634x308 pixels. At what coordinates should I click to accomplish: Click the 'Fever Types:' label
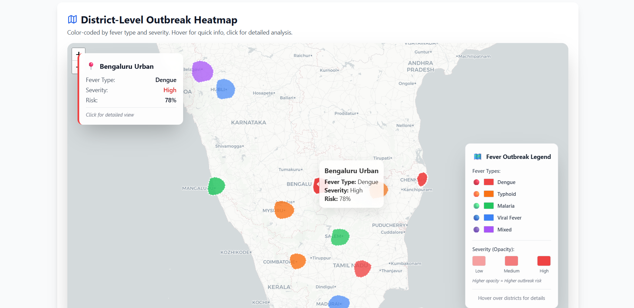486,171
